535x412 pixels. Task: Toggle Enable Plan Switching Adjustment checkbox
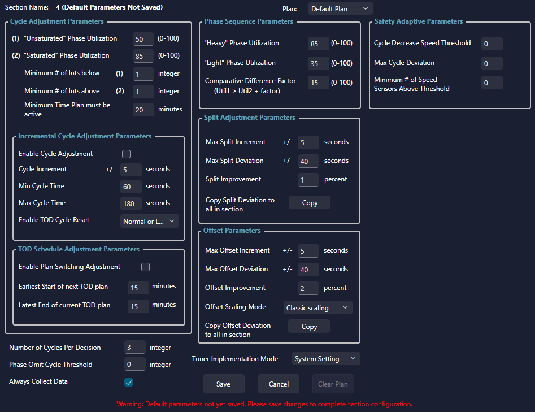(x=145, y=267)
